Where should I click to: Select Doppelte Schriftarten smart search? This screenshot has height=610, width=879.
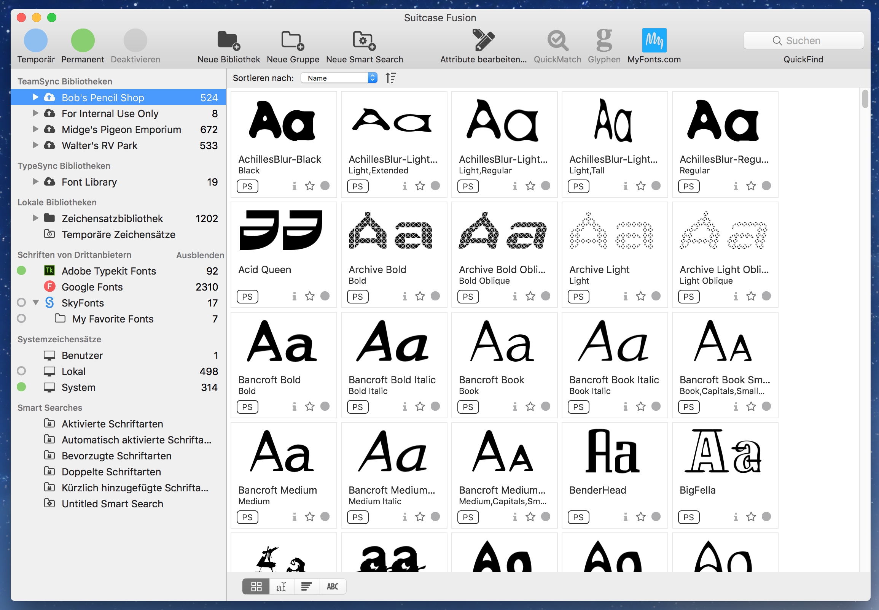[118, 472]
